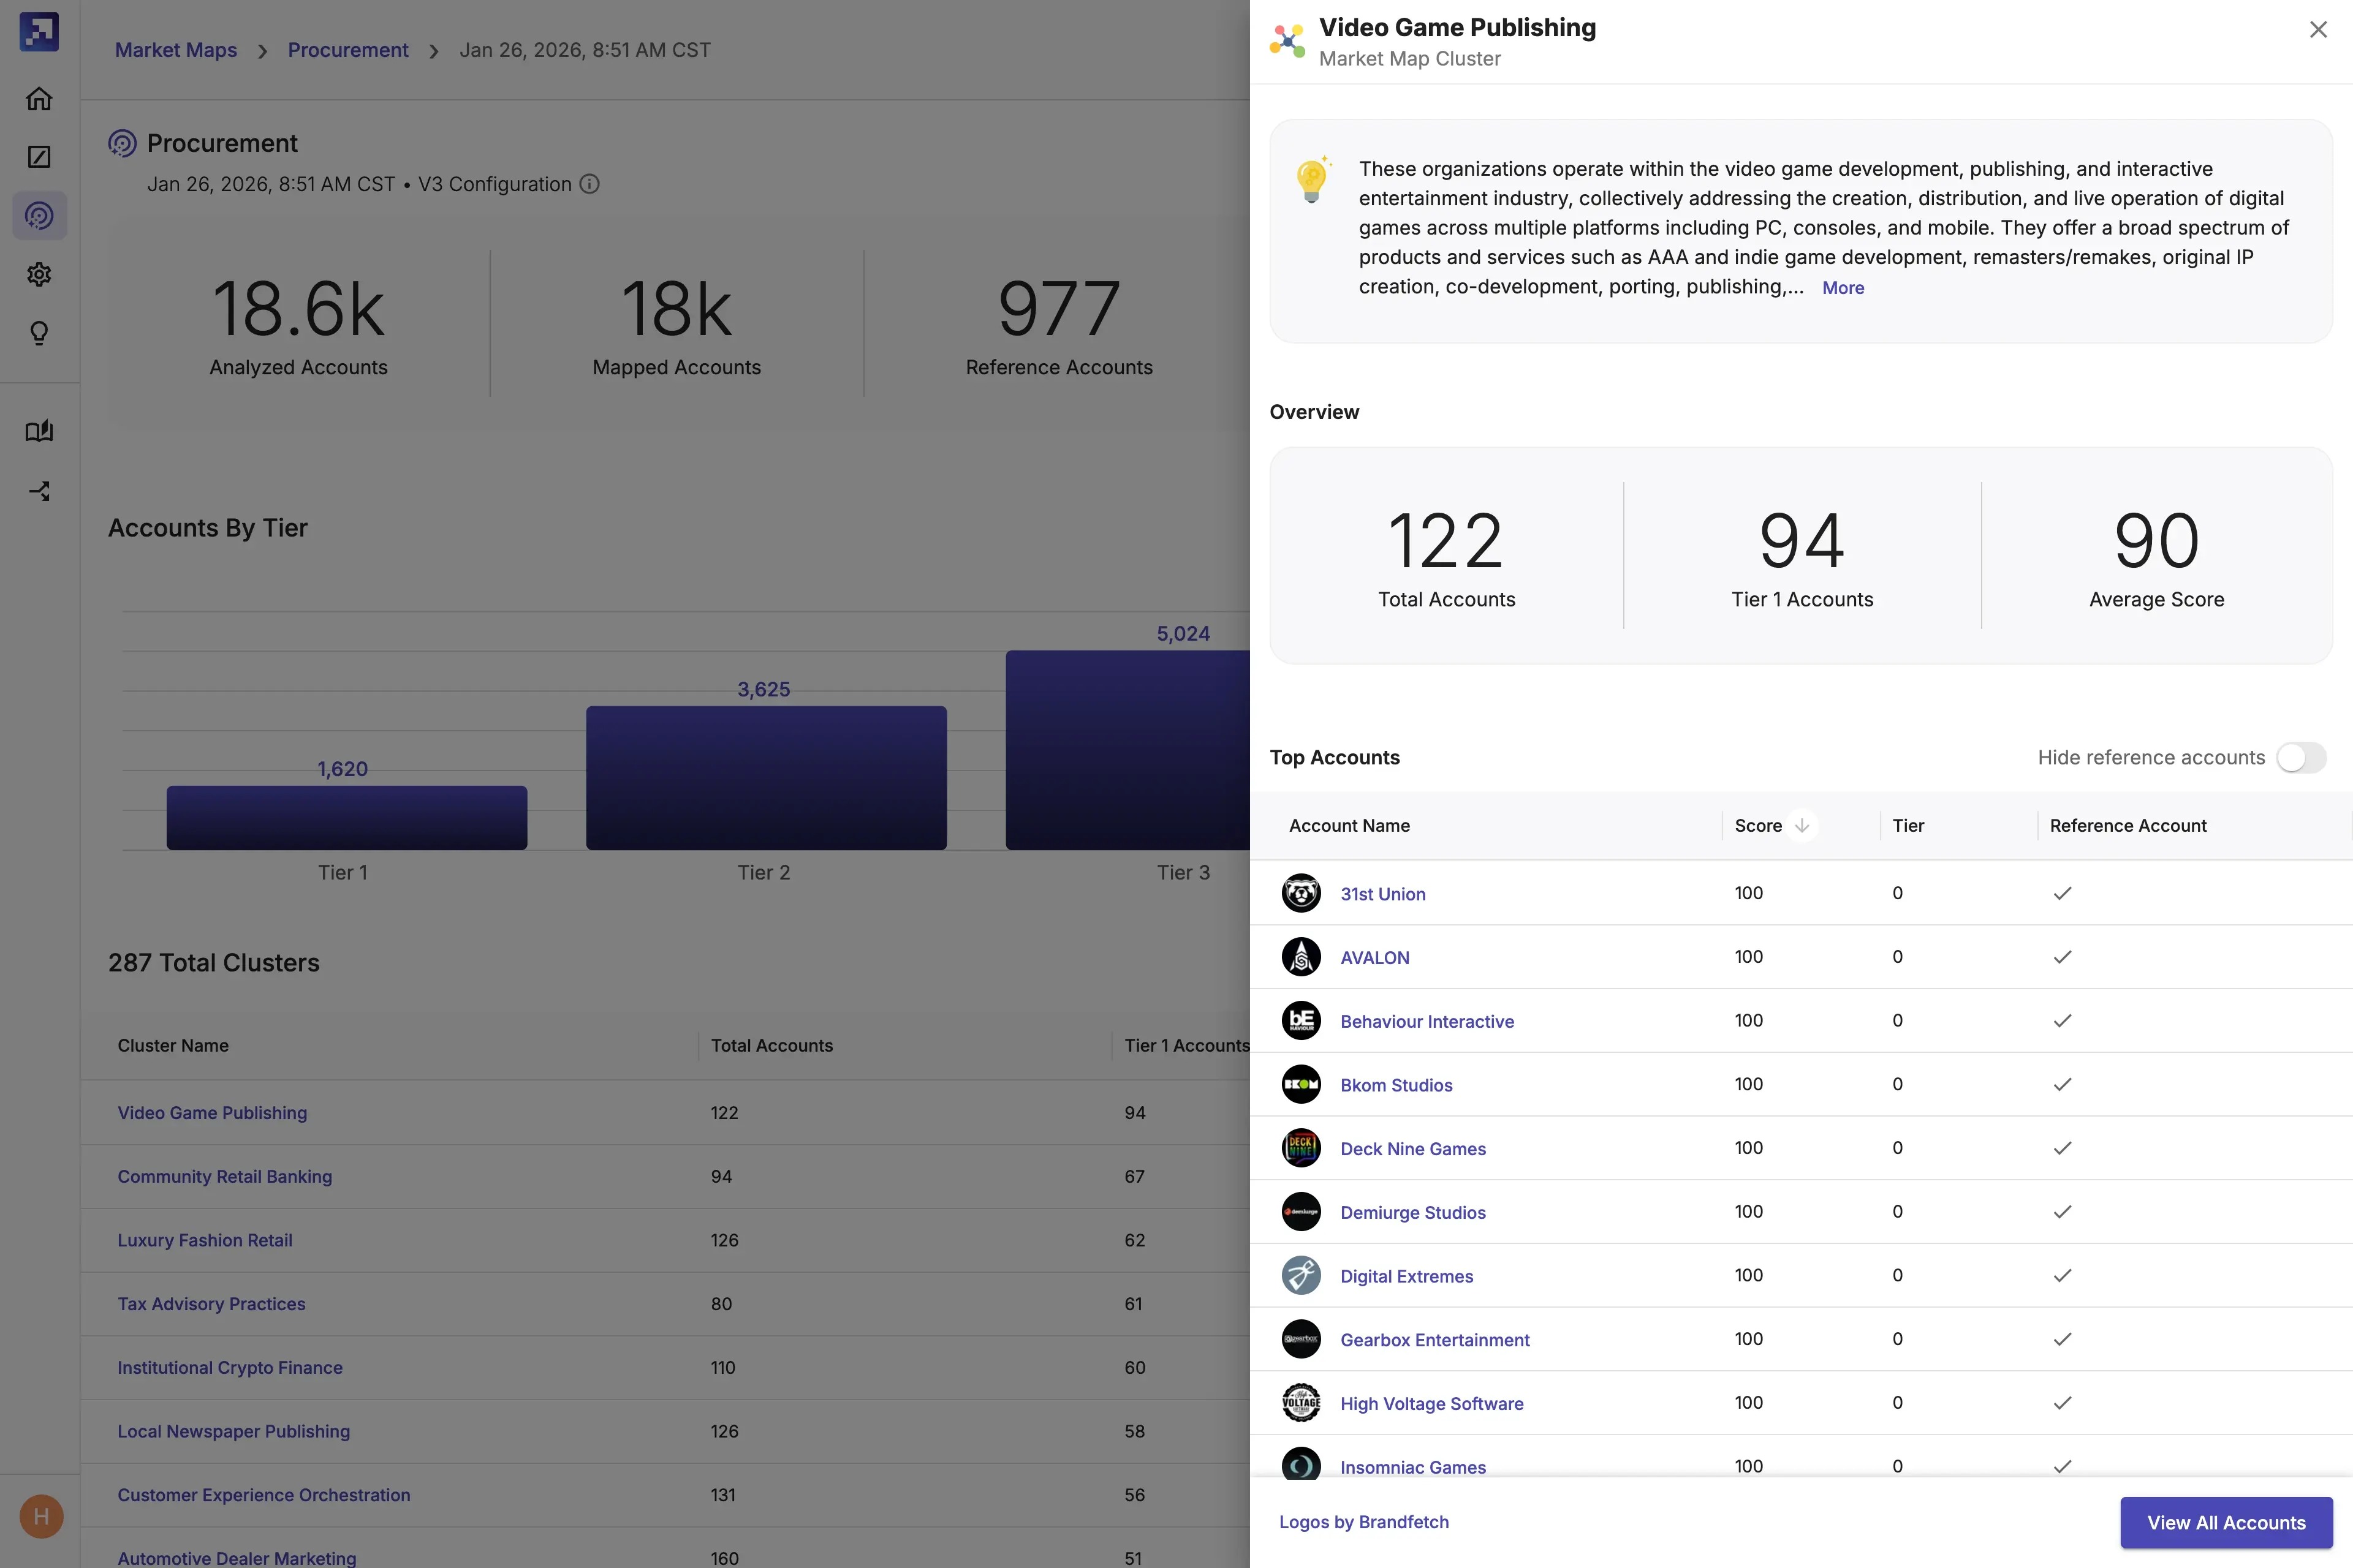Click the '18.6k' Analyzed Accounts value
The width and height of the screenshot is (2353, 1568).
pyautogui.click(x=298, y=308)
